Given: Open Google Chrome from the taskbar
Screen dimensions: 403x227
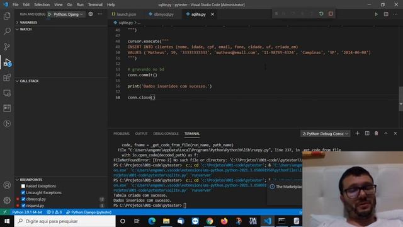Looking at the screenshot, I should click(x=210, y=221).
